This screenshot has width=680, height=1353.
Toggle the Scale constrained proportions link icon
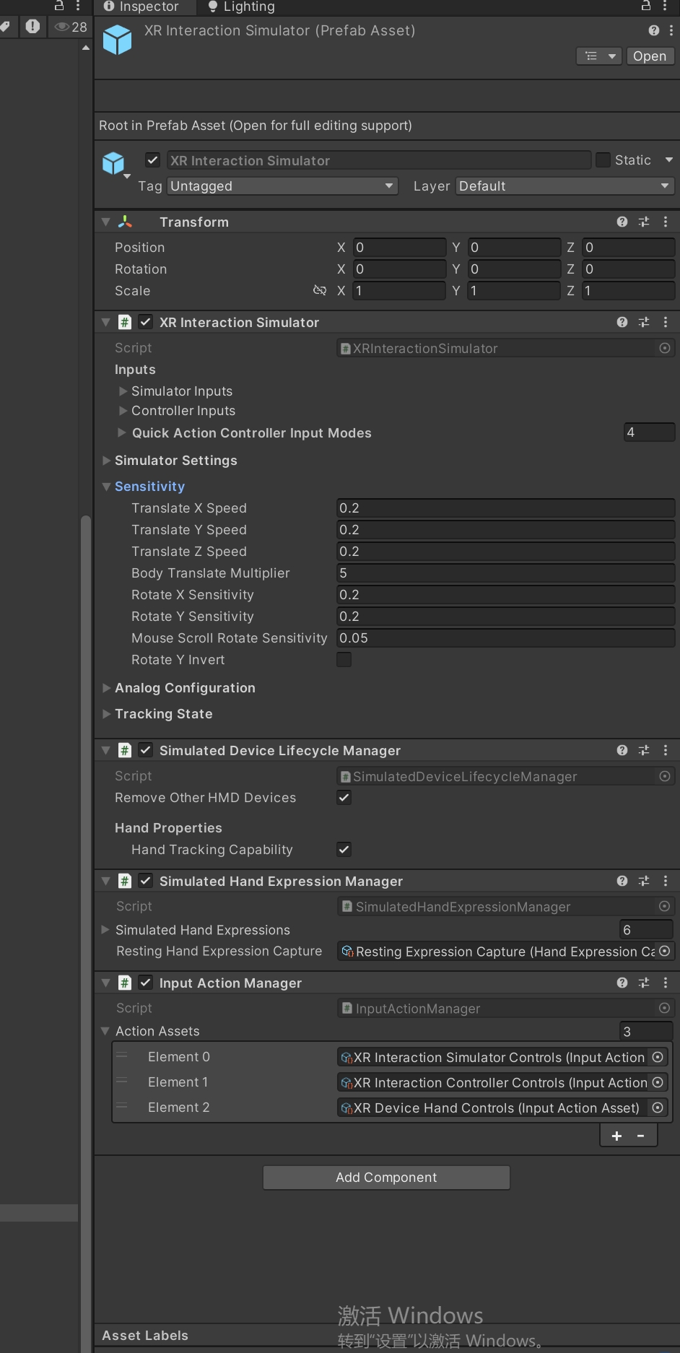[x=320, y=290]
